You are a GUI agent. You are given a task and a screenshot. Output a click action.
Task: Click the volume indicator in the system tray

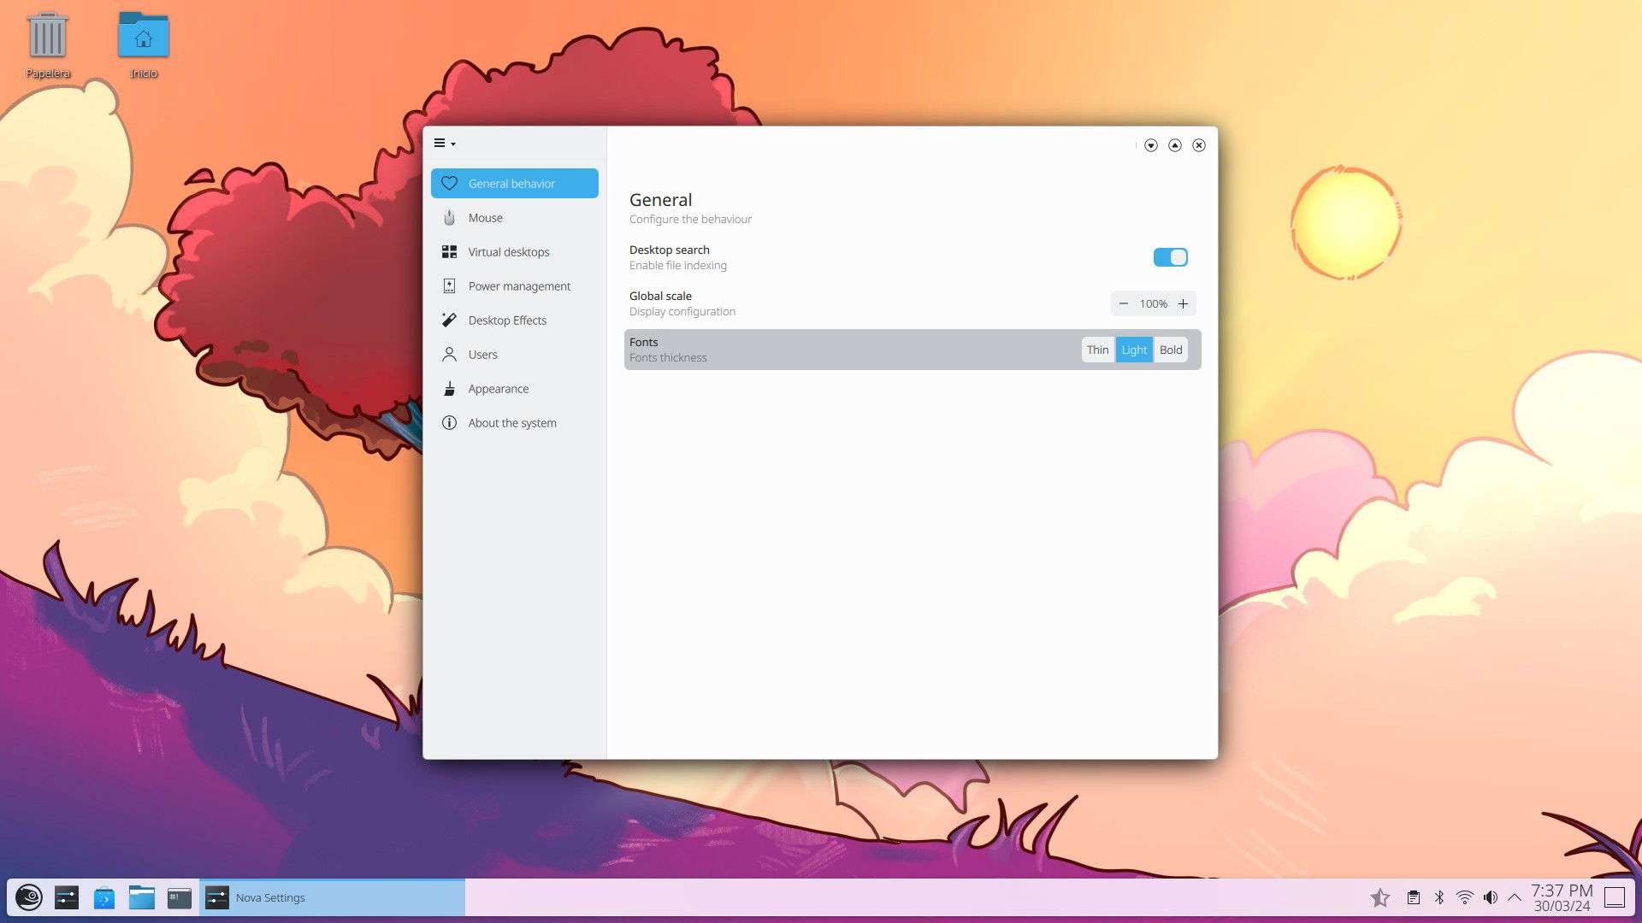(1492, 897)
